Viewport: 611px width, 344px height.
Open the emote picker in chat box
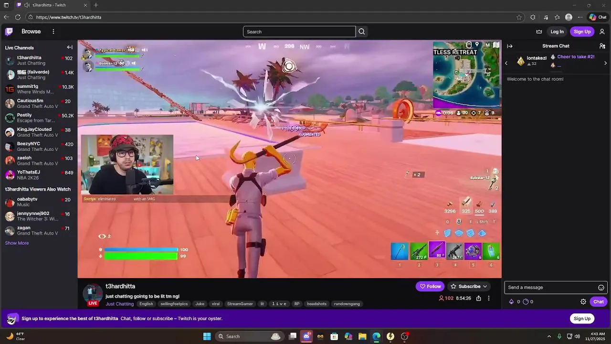(x=601, y=288)
